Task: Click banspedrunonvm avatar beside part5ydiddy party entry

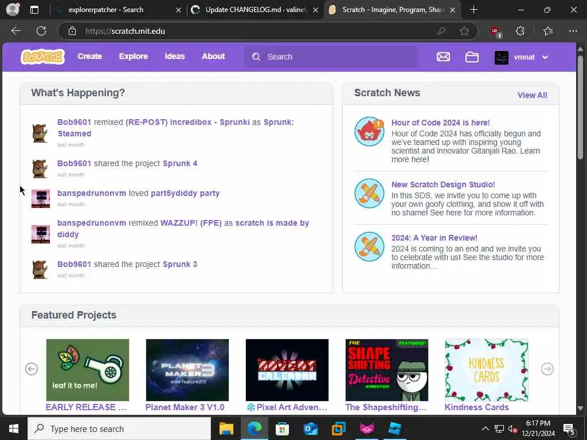Action: coord(41,199)
